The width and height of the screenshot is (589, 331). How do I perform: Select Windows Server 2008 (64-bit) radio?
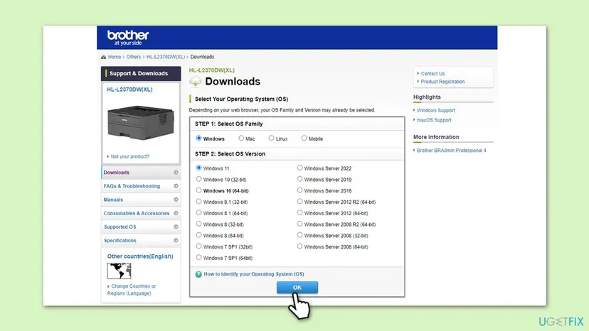point(299,246)
